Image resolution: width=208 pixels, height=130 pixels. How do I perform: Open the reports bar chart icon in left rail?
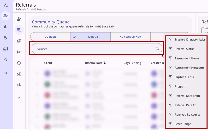pyautogui.click(x=6, y=27)
